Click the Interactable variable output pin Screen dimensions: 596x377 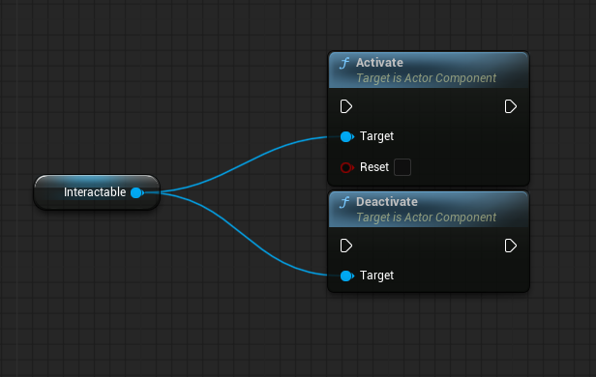coord(136,193)
